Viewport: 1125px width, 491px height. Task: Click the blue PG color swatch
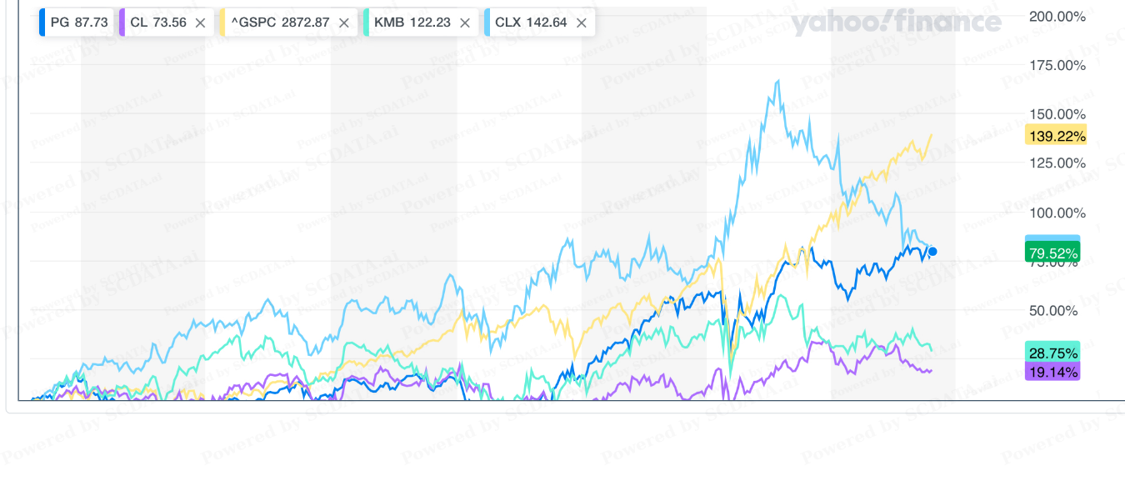click(42, 23)
